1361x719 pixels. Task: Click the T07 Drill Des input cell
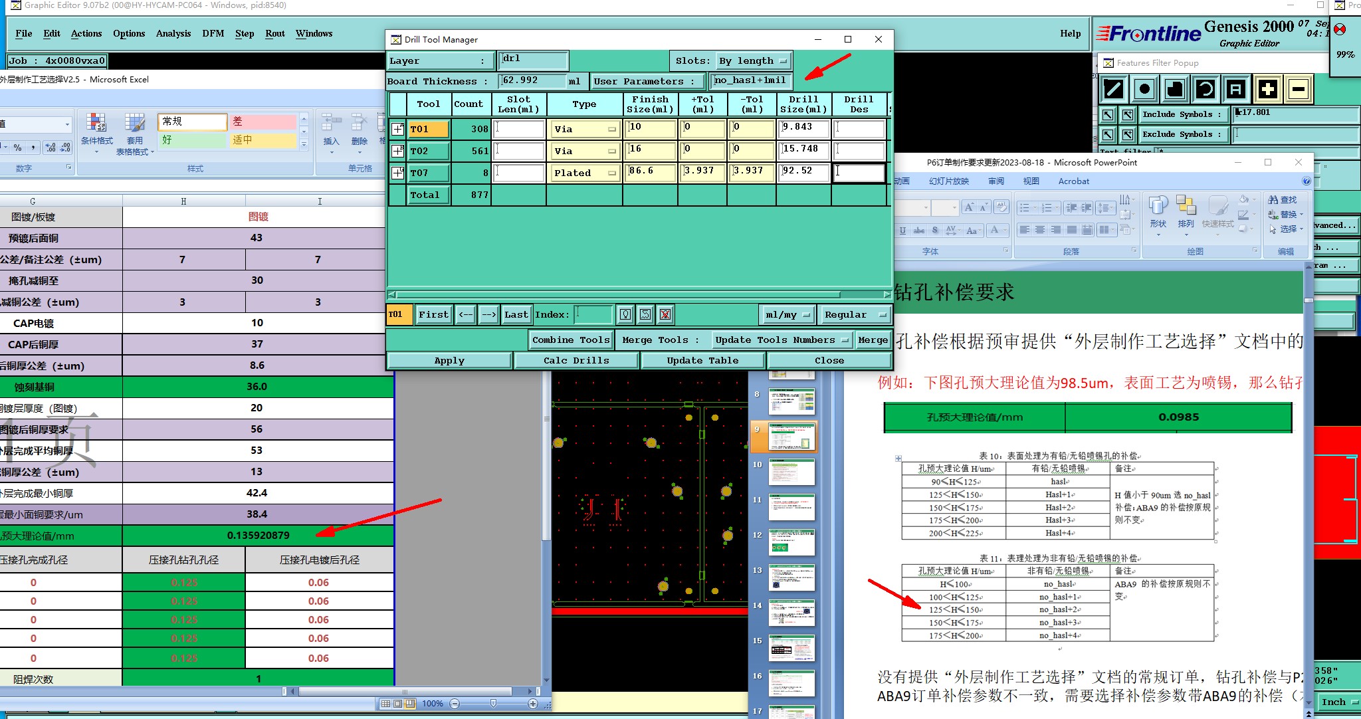859,173
